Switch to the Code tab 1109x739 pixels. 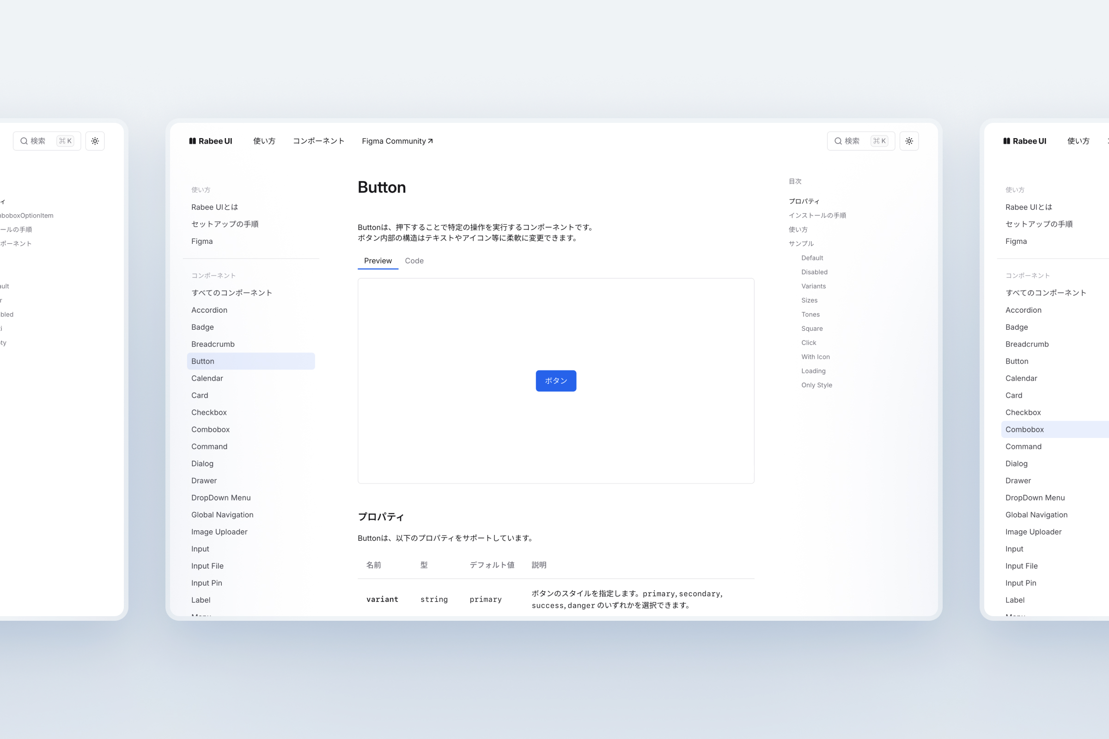point(414,260)
